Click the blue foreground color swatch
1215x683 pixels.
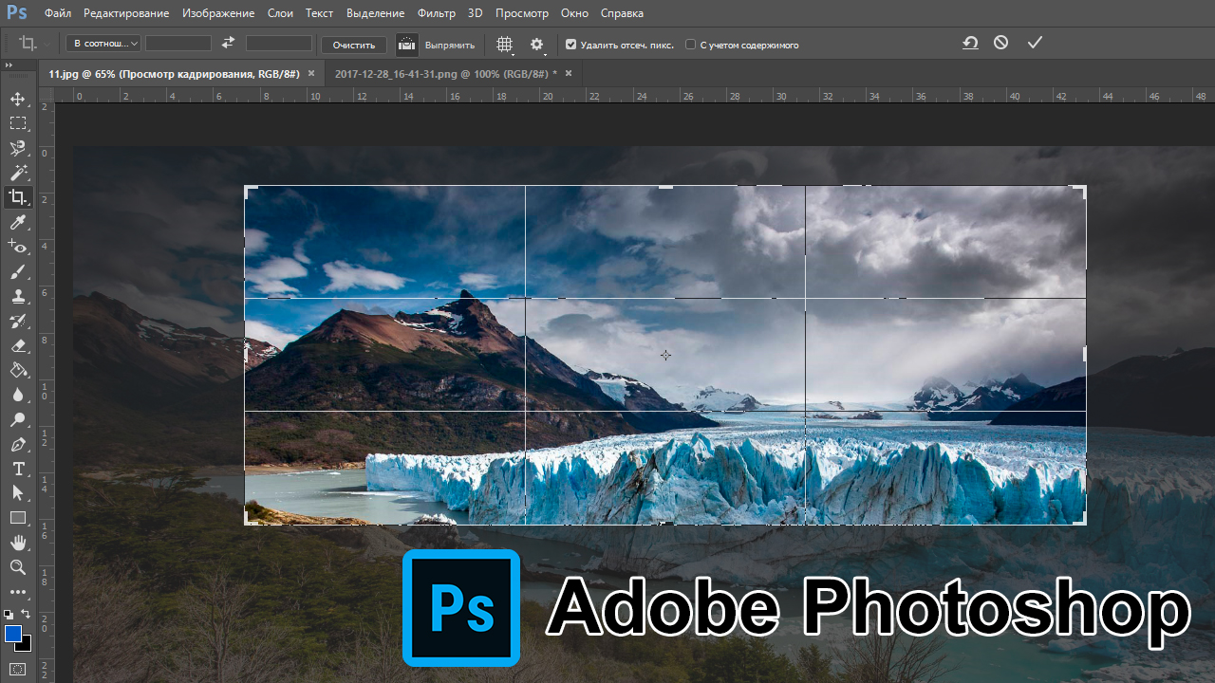(x=12, y=633)
